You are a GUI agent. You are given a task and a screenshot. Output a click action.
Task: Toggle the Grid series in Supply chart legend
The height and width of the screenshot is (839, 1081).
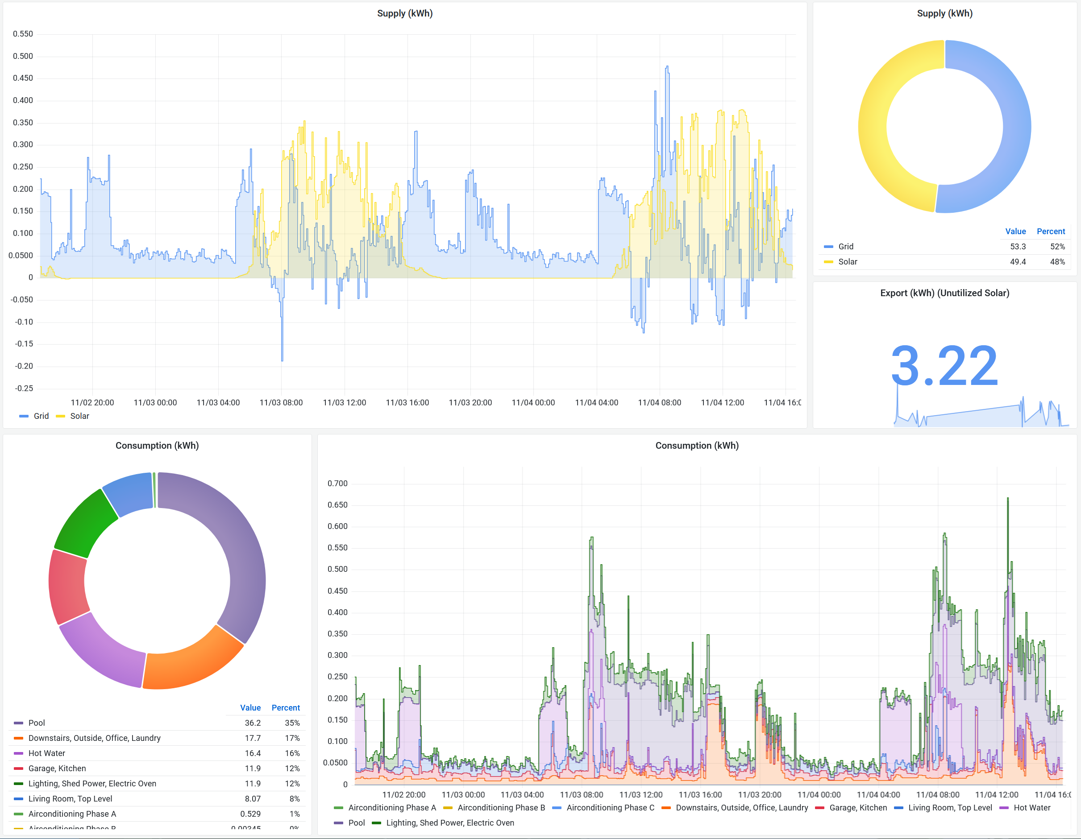(x=41, y=416)
